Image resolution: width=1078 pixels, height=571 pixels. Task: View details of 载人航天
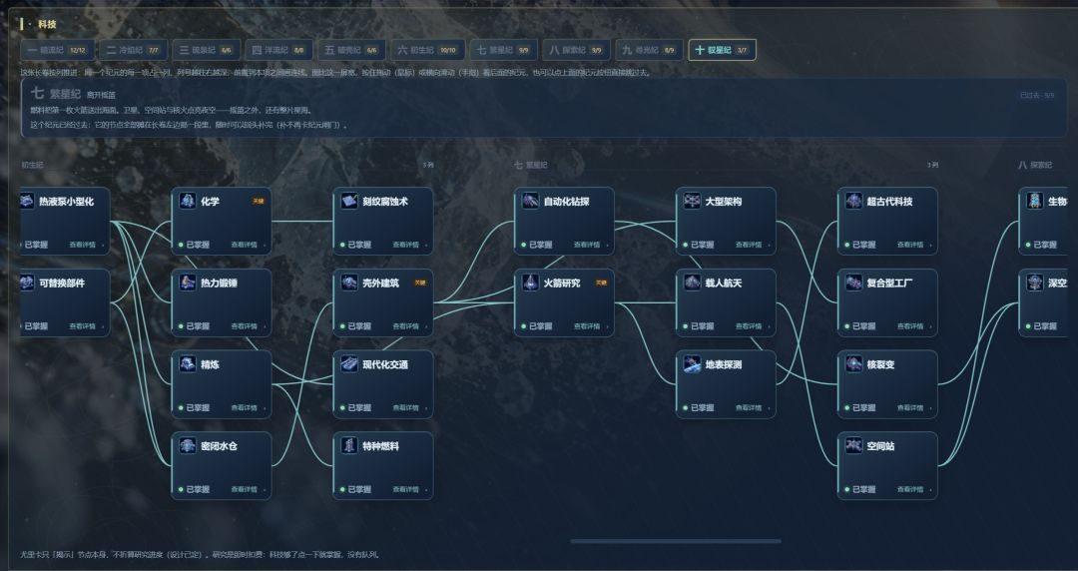(x=751, y=326)
